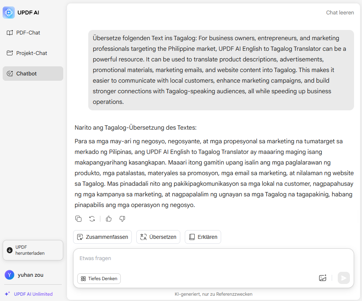Click the response paragraph starting 'Para sa mga may-ari'

click(x=214, y=173)
